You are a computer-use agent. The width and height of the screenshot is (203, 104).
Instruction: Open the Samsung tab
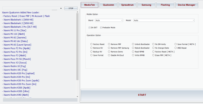(146, 5)
